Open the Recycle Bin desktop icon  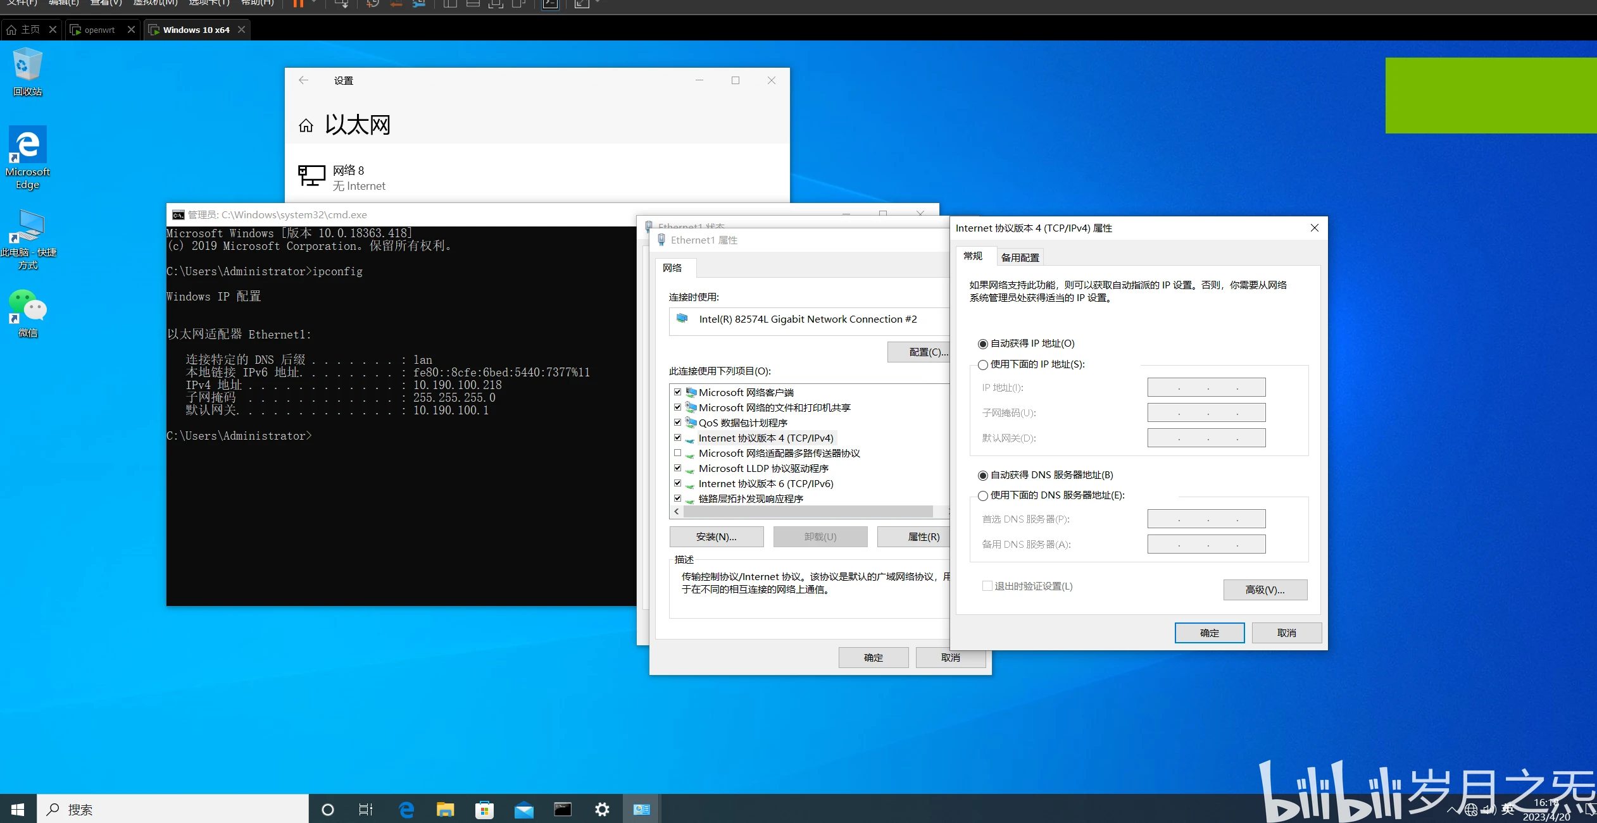(27, 71)
